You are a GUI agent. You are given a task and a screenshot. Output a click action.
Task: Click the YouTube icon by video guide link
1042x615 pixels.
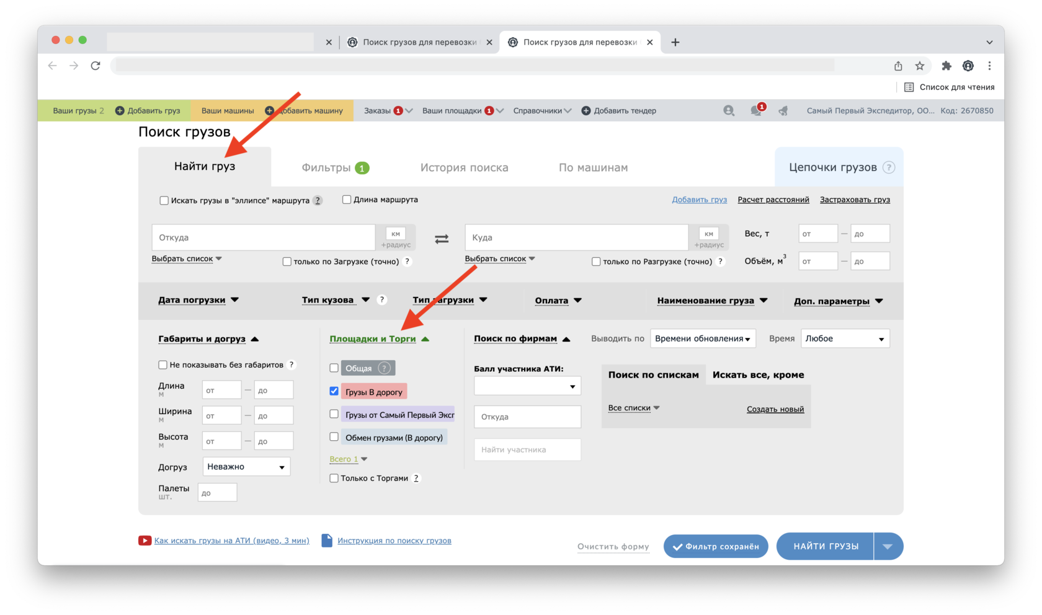(x=145, y=541)
